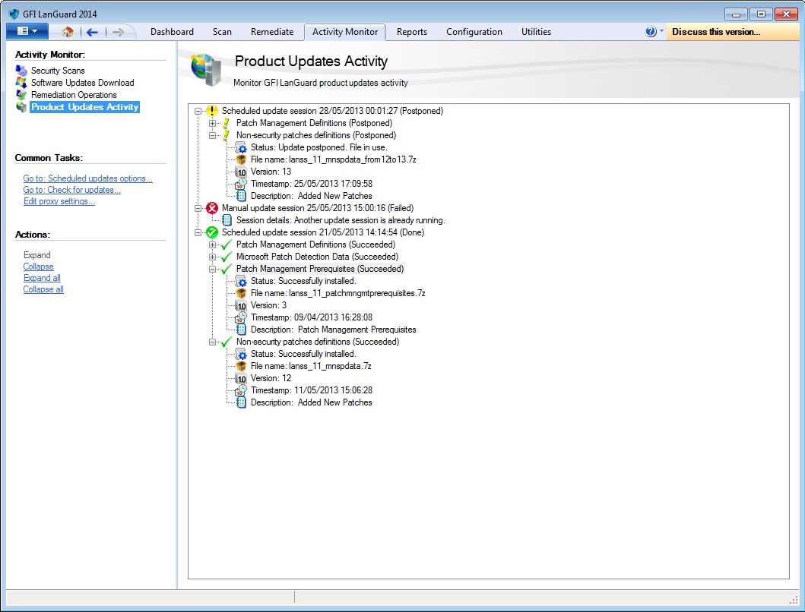Click the green check icon for done session
The height and width of the screenshot is (612, 805).
pyautogui.click(x=212, y=232)
